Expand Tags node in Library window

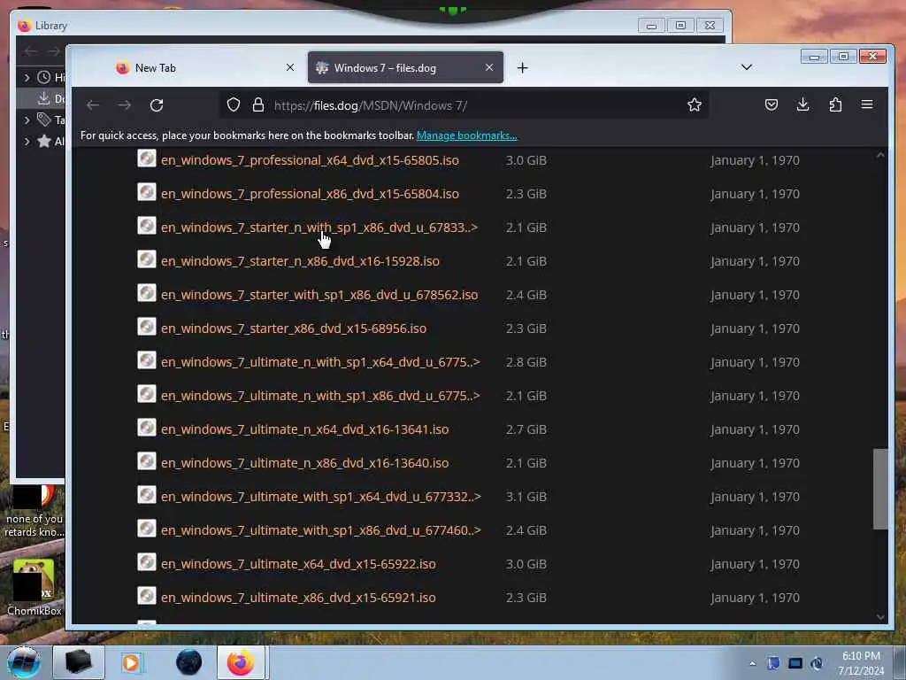27,120
